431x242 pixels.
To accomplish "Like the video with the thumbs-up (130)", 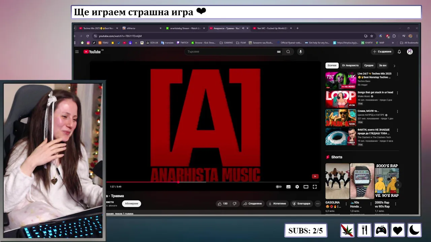I will (x=223, y=204).
